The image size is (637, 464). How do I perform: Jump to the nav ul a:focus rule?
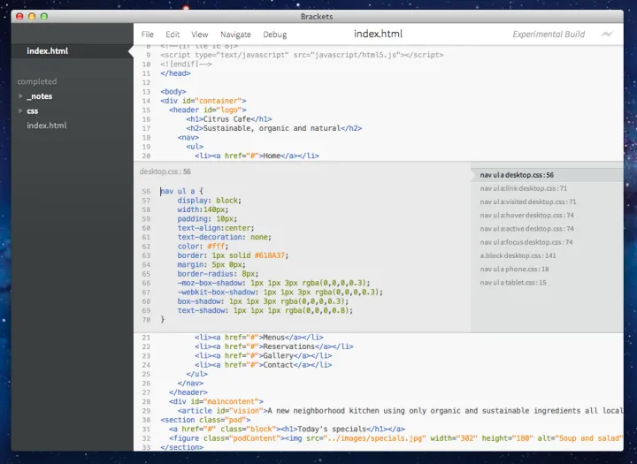(526, 242)
